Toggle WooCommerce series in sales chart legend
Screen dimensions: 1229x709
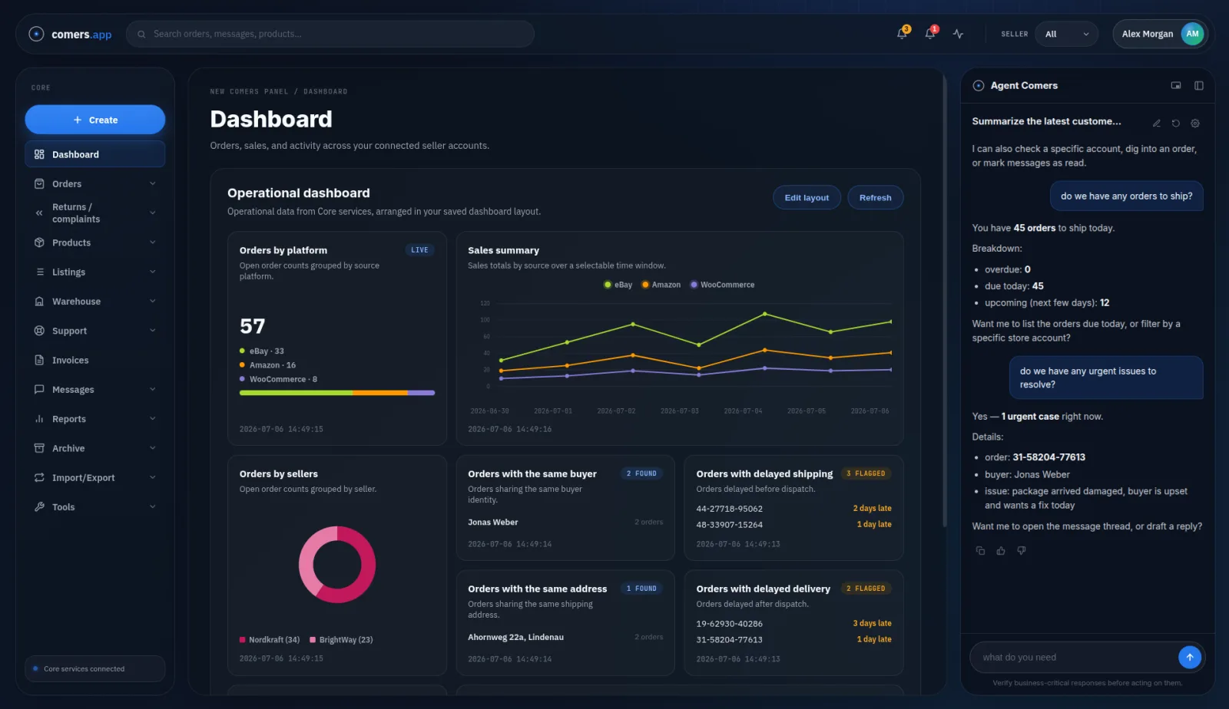[x=723, y=285]
